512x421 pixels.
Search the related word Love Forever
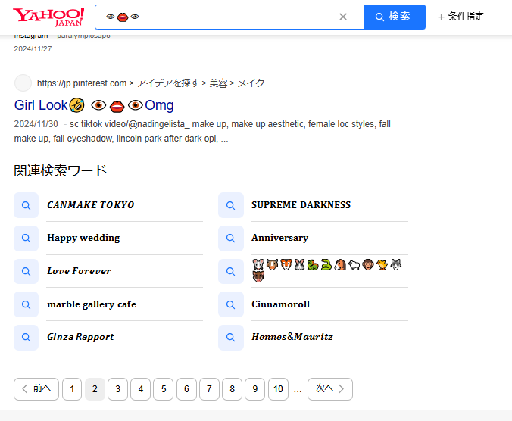coord(79,271)
